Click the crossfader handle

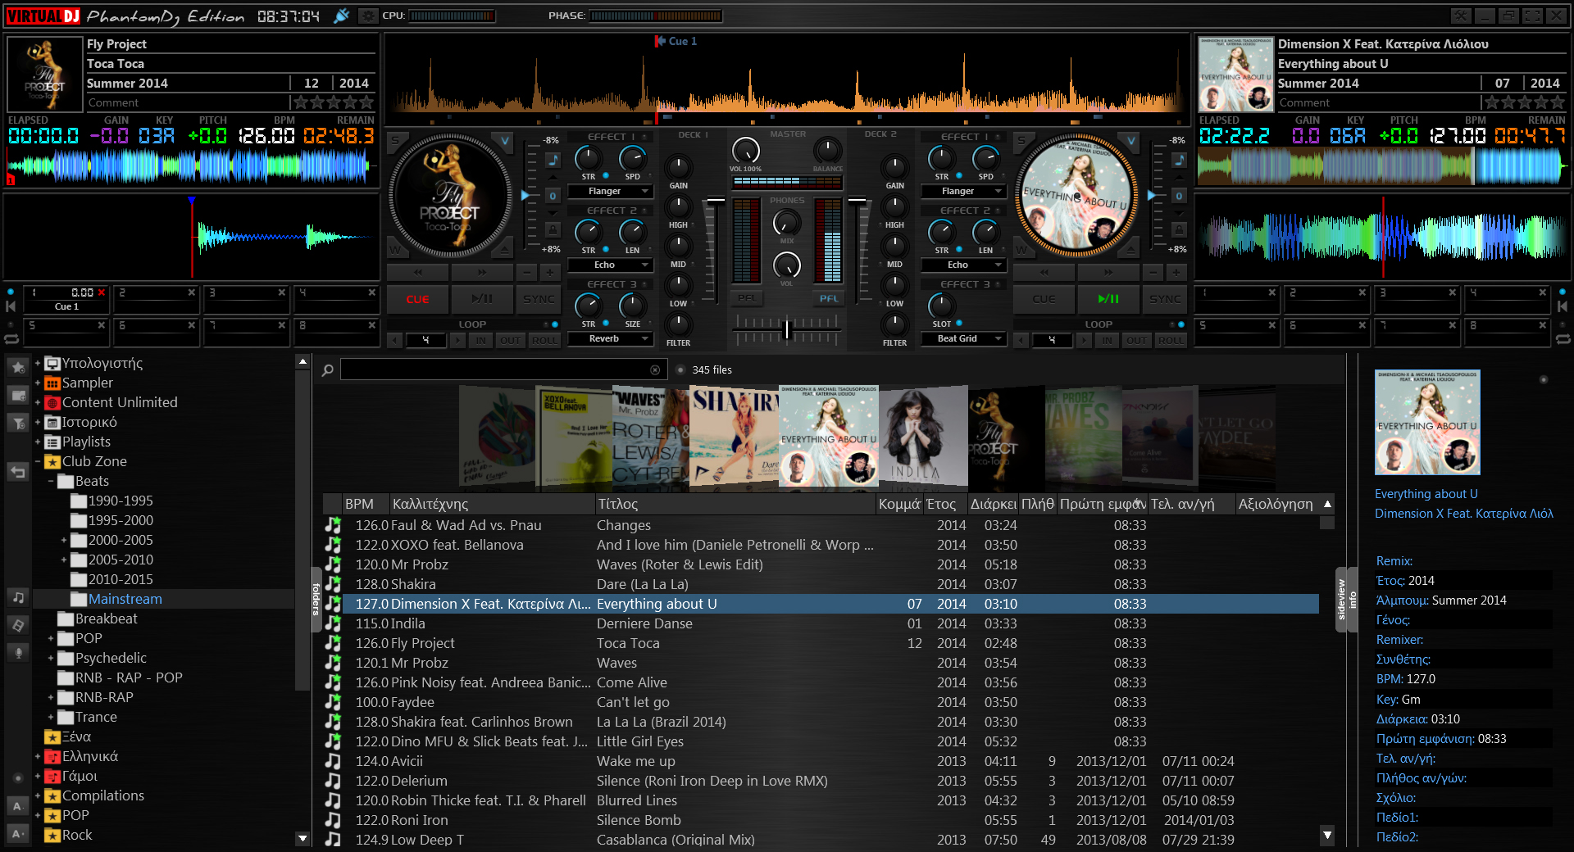[x=787, y=329]
